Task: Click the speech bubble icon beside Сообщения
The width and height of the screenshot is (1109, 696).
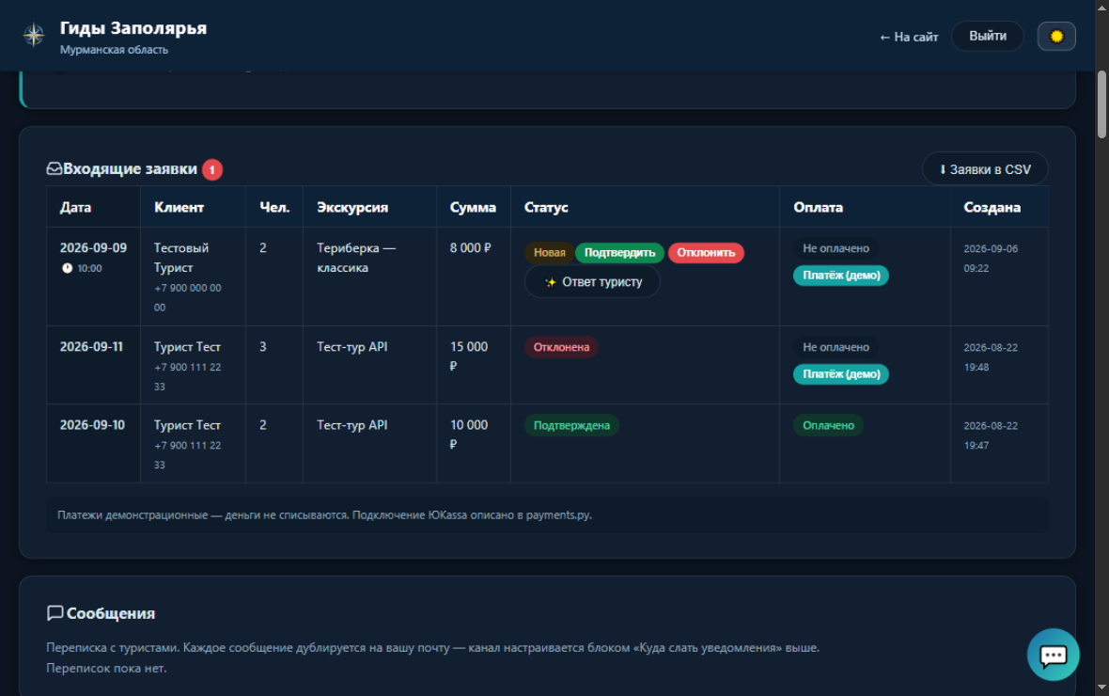Action: 55,613
